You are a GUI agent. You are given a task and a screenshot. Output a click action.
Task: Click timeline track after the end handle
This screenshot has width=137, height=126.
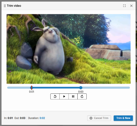[x=106, y=88]
